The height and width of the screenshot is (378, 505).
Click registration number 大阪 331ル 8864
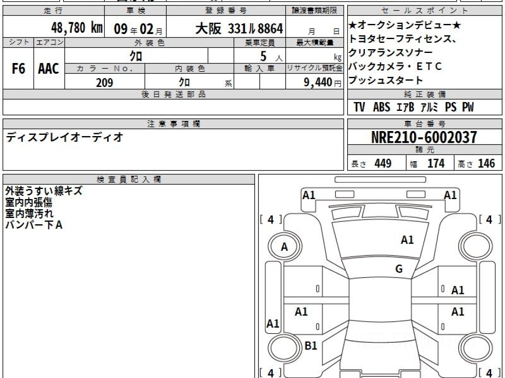[x=239, y=29]
